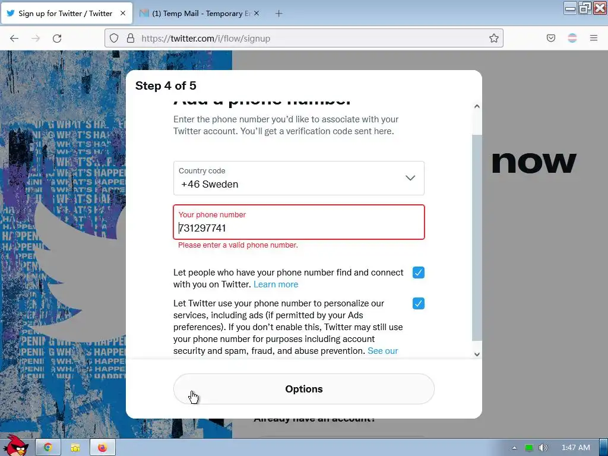The width and height of the screenshot is (608, 456).
Task: Restore down the Firefox window
Action: click(x=585, y=8)
